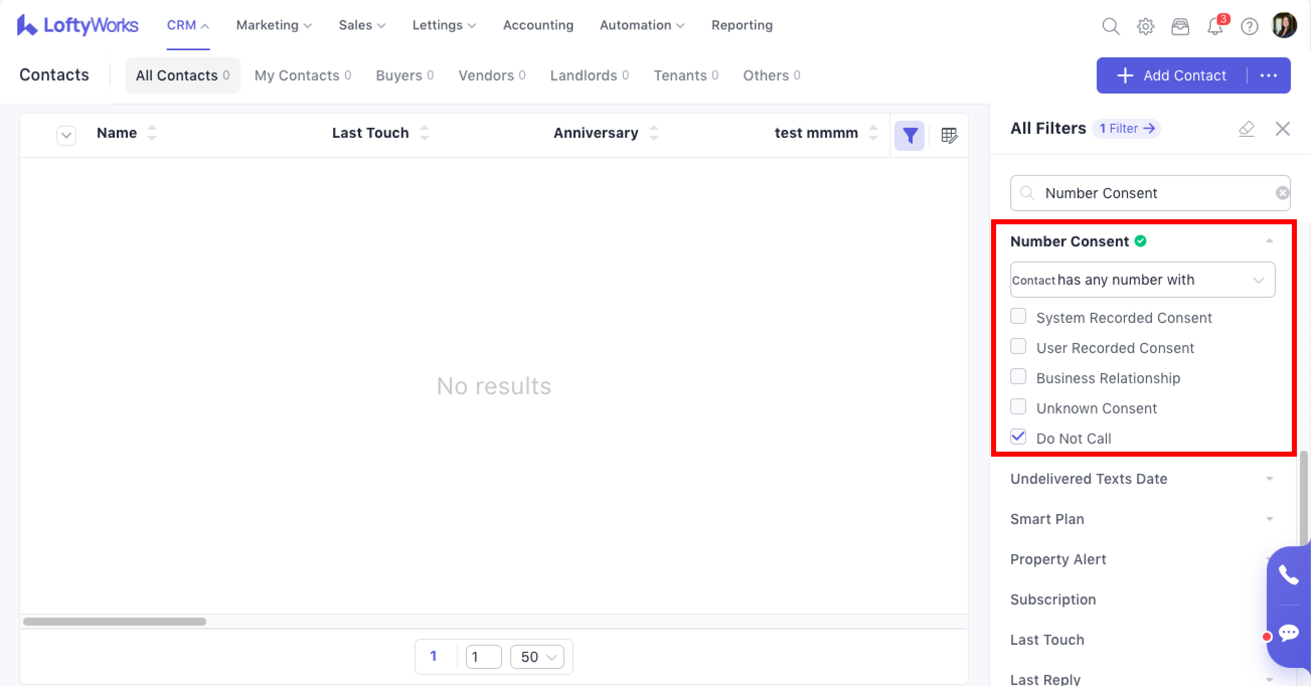This screenshot has height=686, width=1311.
Task: Open the settings gear icon
Action: (1145, 26)
